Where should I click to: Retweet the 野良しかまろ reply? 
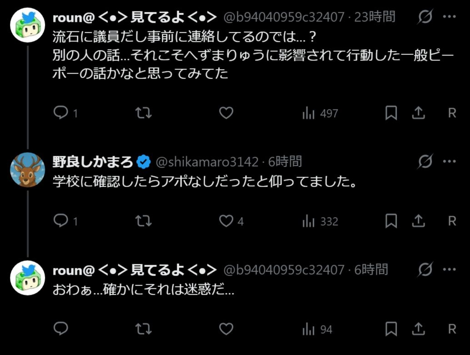tap(144, 221)
